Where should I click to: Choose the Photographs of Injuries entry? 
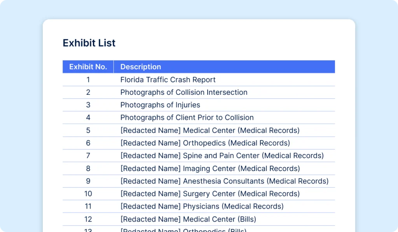click(160, 105)
